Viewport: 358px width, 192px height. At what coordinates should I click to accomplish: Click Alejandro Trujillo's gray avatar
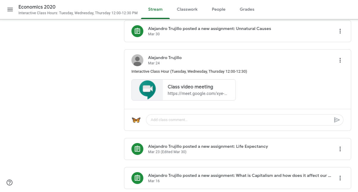(137, 60)
